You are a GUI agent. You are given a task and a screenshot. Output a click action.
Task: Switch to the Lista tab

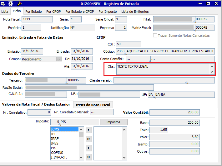point(5,12)
